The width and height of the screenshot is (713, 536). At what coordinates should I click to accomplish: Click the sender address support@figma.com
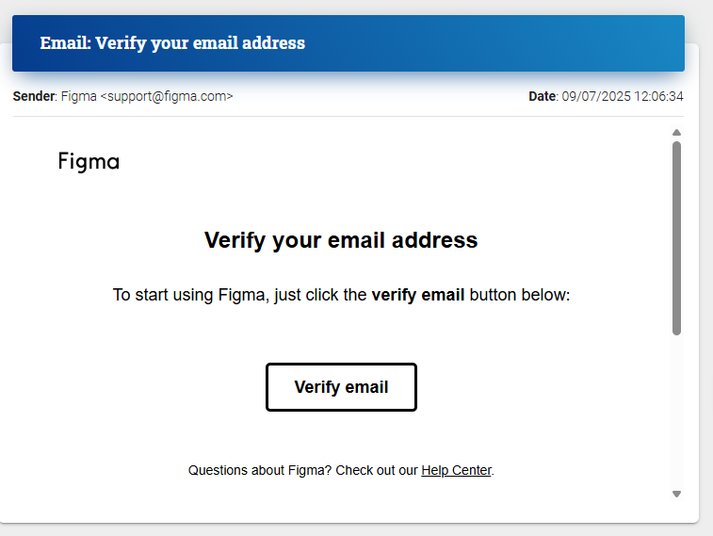point(167,96)
